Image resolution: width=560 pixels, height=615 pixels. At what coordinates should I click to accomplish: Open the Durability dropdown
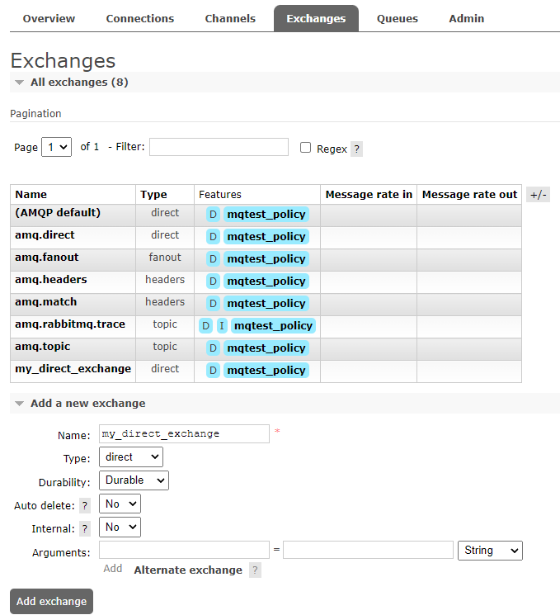click(133, 480)
